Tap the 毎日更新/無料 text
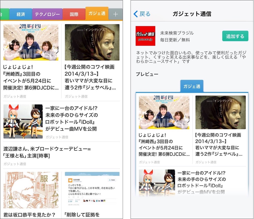The image size is (254, 219). tap(175, 40)
